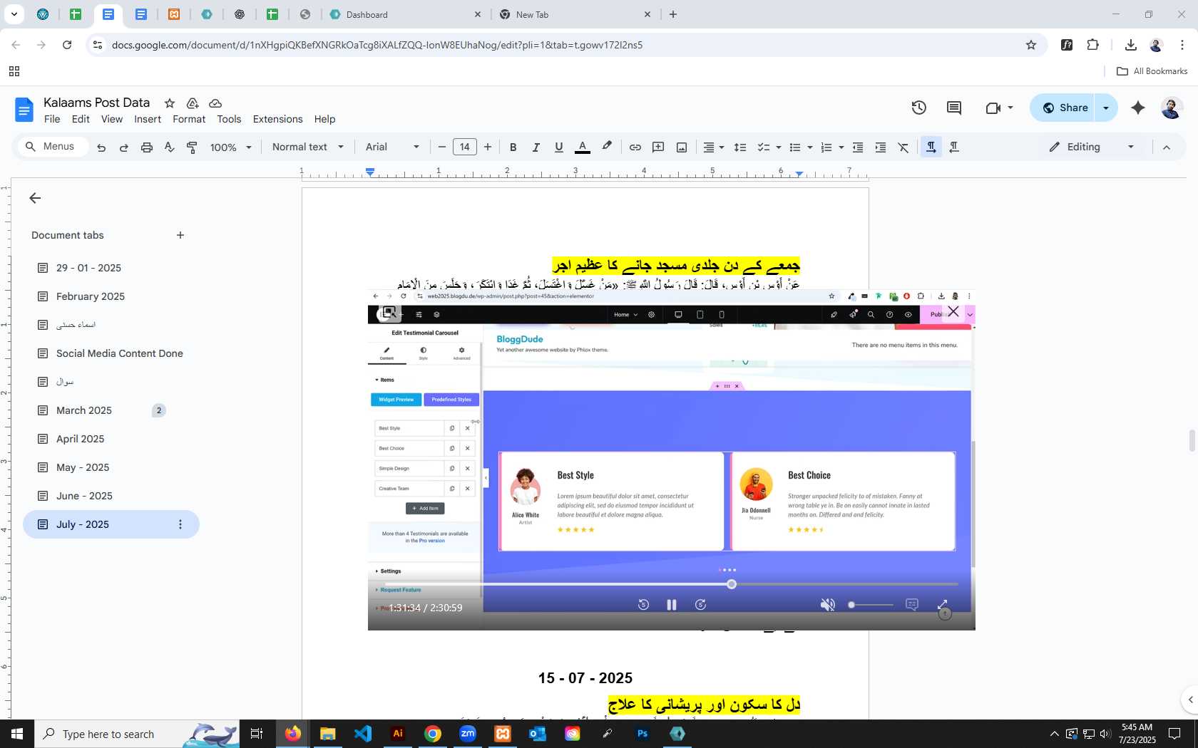Screen dimensions: 1198x748
Task: Open the Editing mode dropdown
Action: 1091,147
